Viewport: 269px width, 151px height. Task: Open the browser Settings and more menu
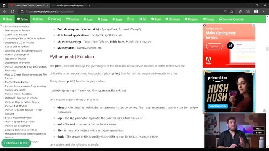[264, 11]
